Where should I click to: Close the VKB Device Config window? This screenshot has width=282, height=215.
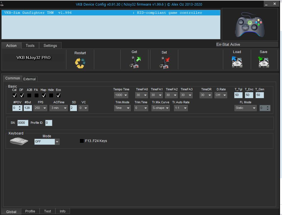click(275, 4)
